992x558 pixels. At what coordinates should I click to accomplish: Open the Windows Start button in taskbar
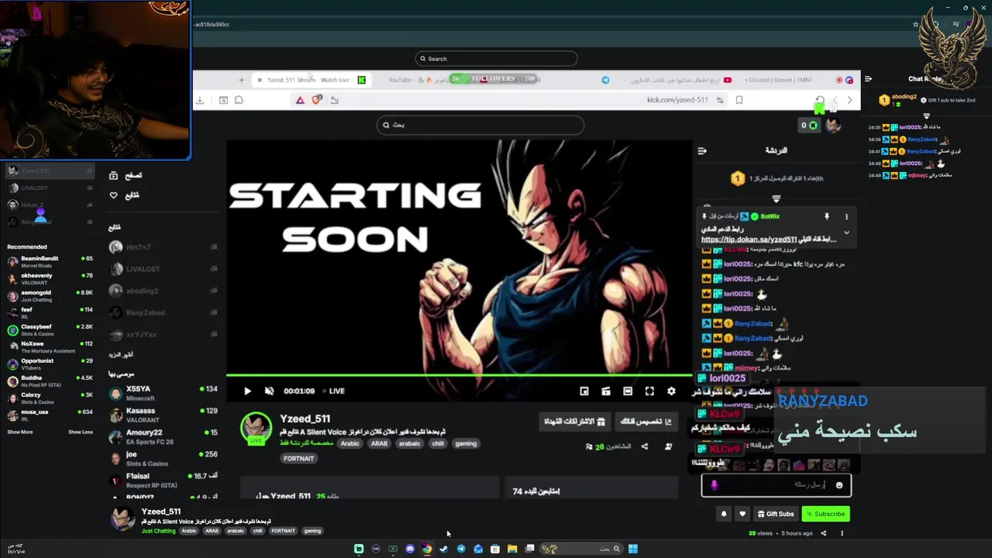pyautogui.click(x=633, y=549)
